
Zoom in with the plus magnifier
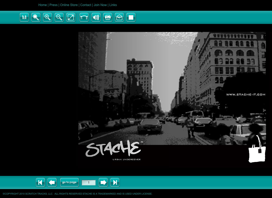tap(48, 17)
